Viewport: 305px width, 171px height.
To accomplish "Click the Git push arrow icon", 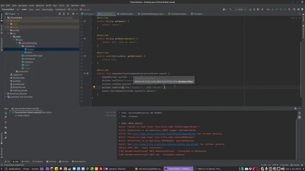I will (281, 9).
